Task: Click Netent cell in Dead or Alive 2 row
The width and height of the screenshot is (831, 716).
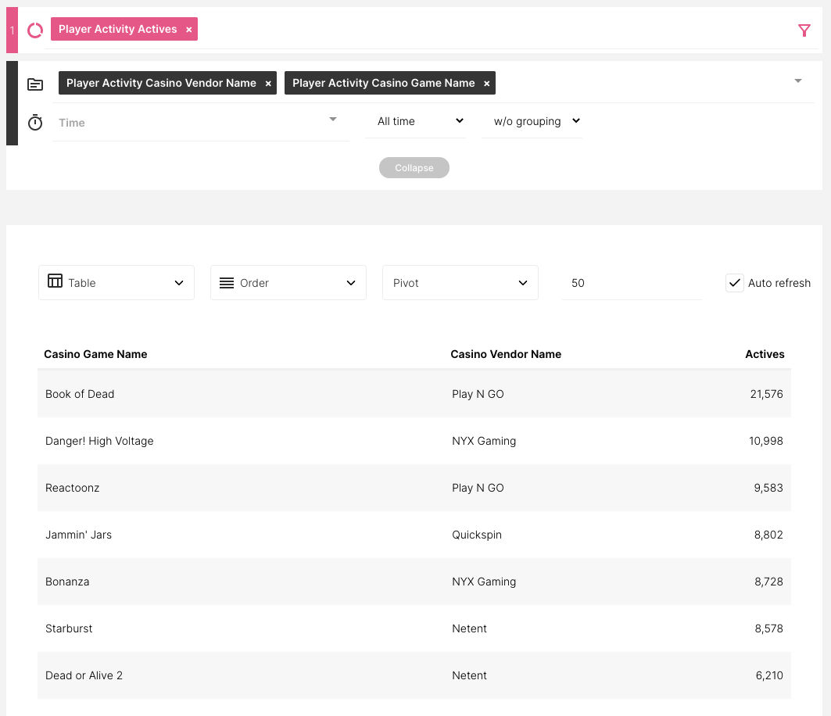Action: 469,675
